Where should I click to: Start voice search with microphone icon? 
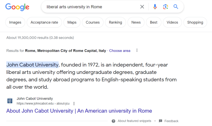click(x=155, y=7)
